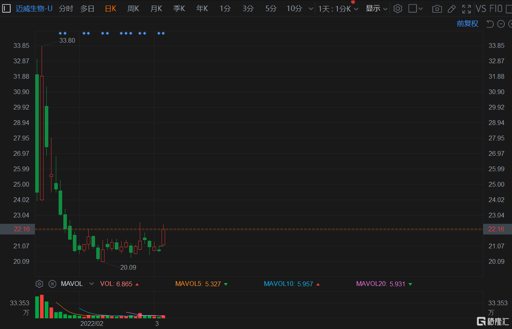Click the VOL: 6.865 value

pos(120,284)
